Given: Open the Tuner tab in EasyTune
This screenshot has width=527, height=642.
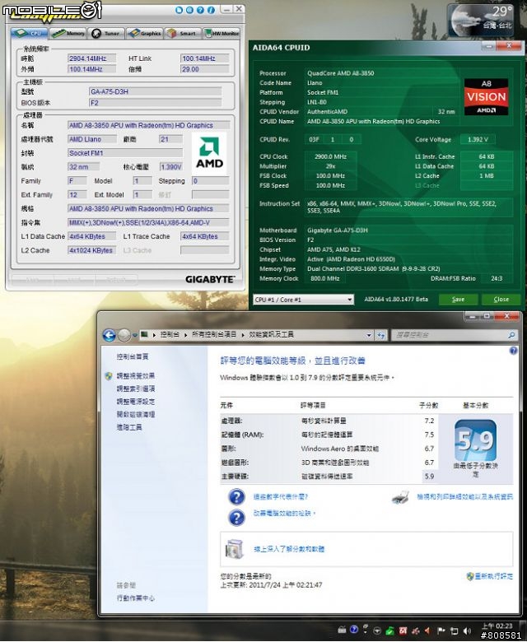Looking at the screenshot, I should point(106,33).
